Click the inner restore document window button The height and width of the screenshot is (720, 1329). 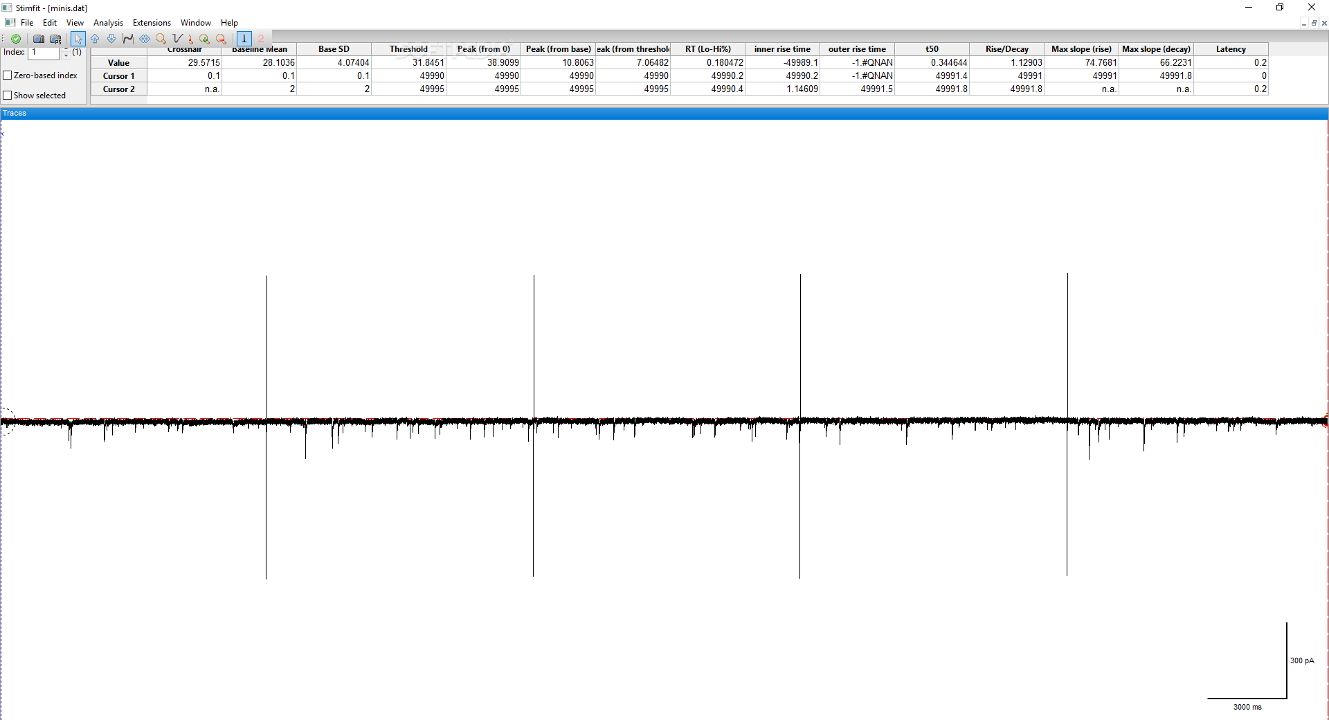click(x=1314, y=23)
